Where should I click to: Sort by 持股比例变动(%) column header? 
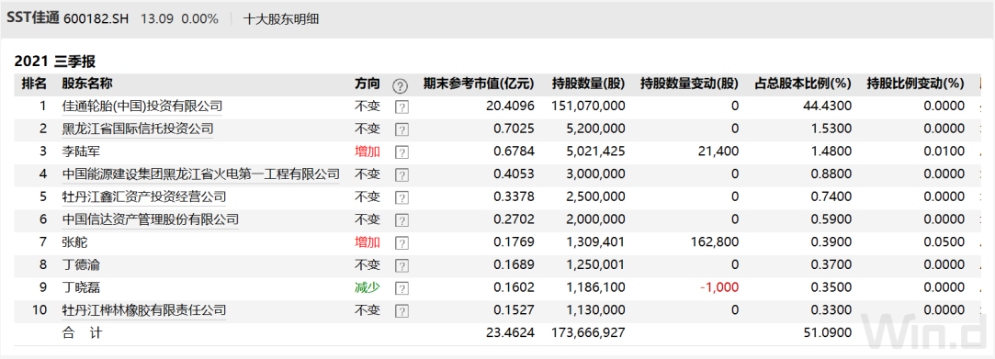(x=916, y=84)
